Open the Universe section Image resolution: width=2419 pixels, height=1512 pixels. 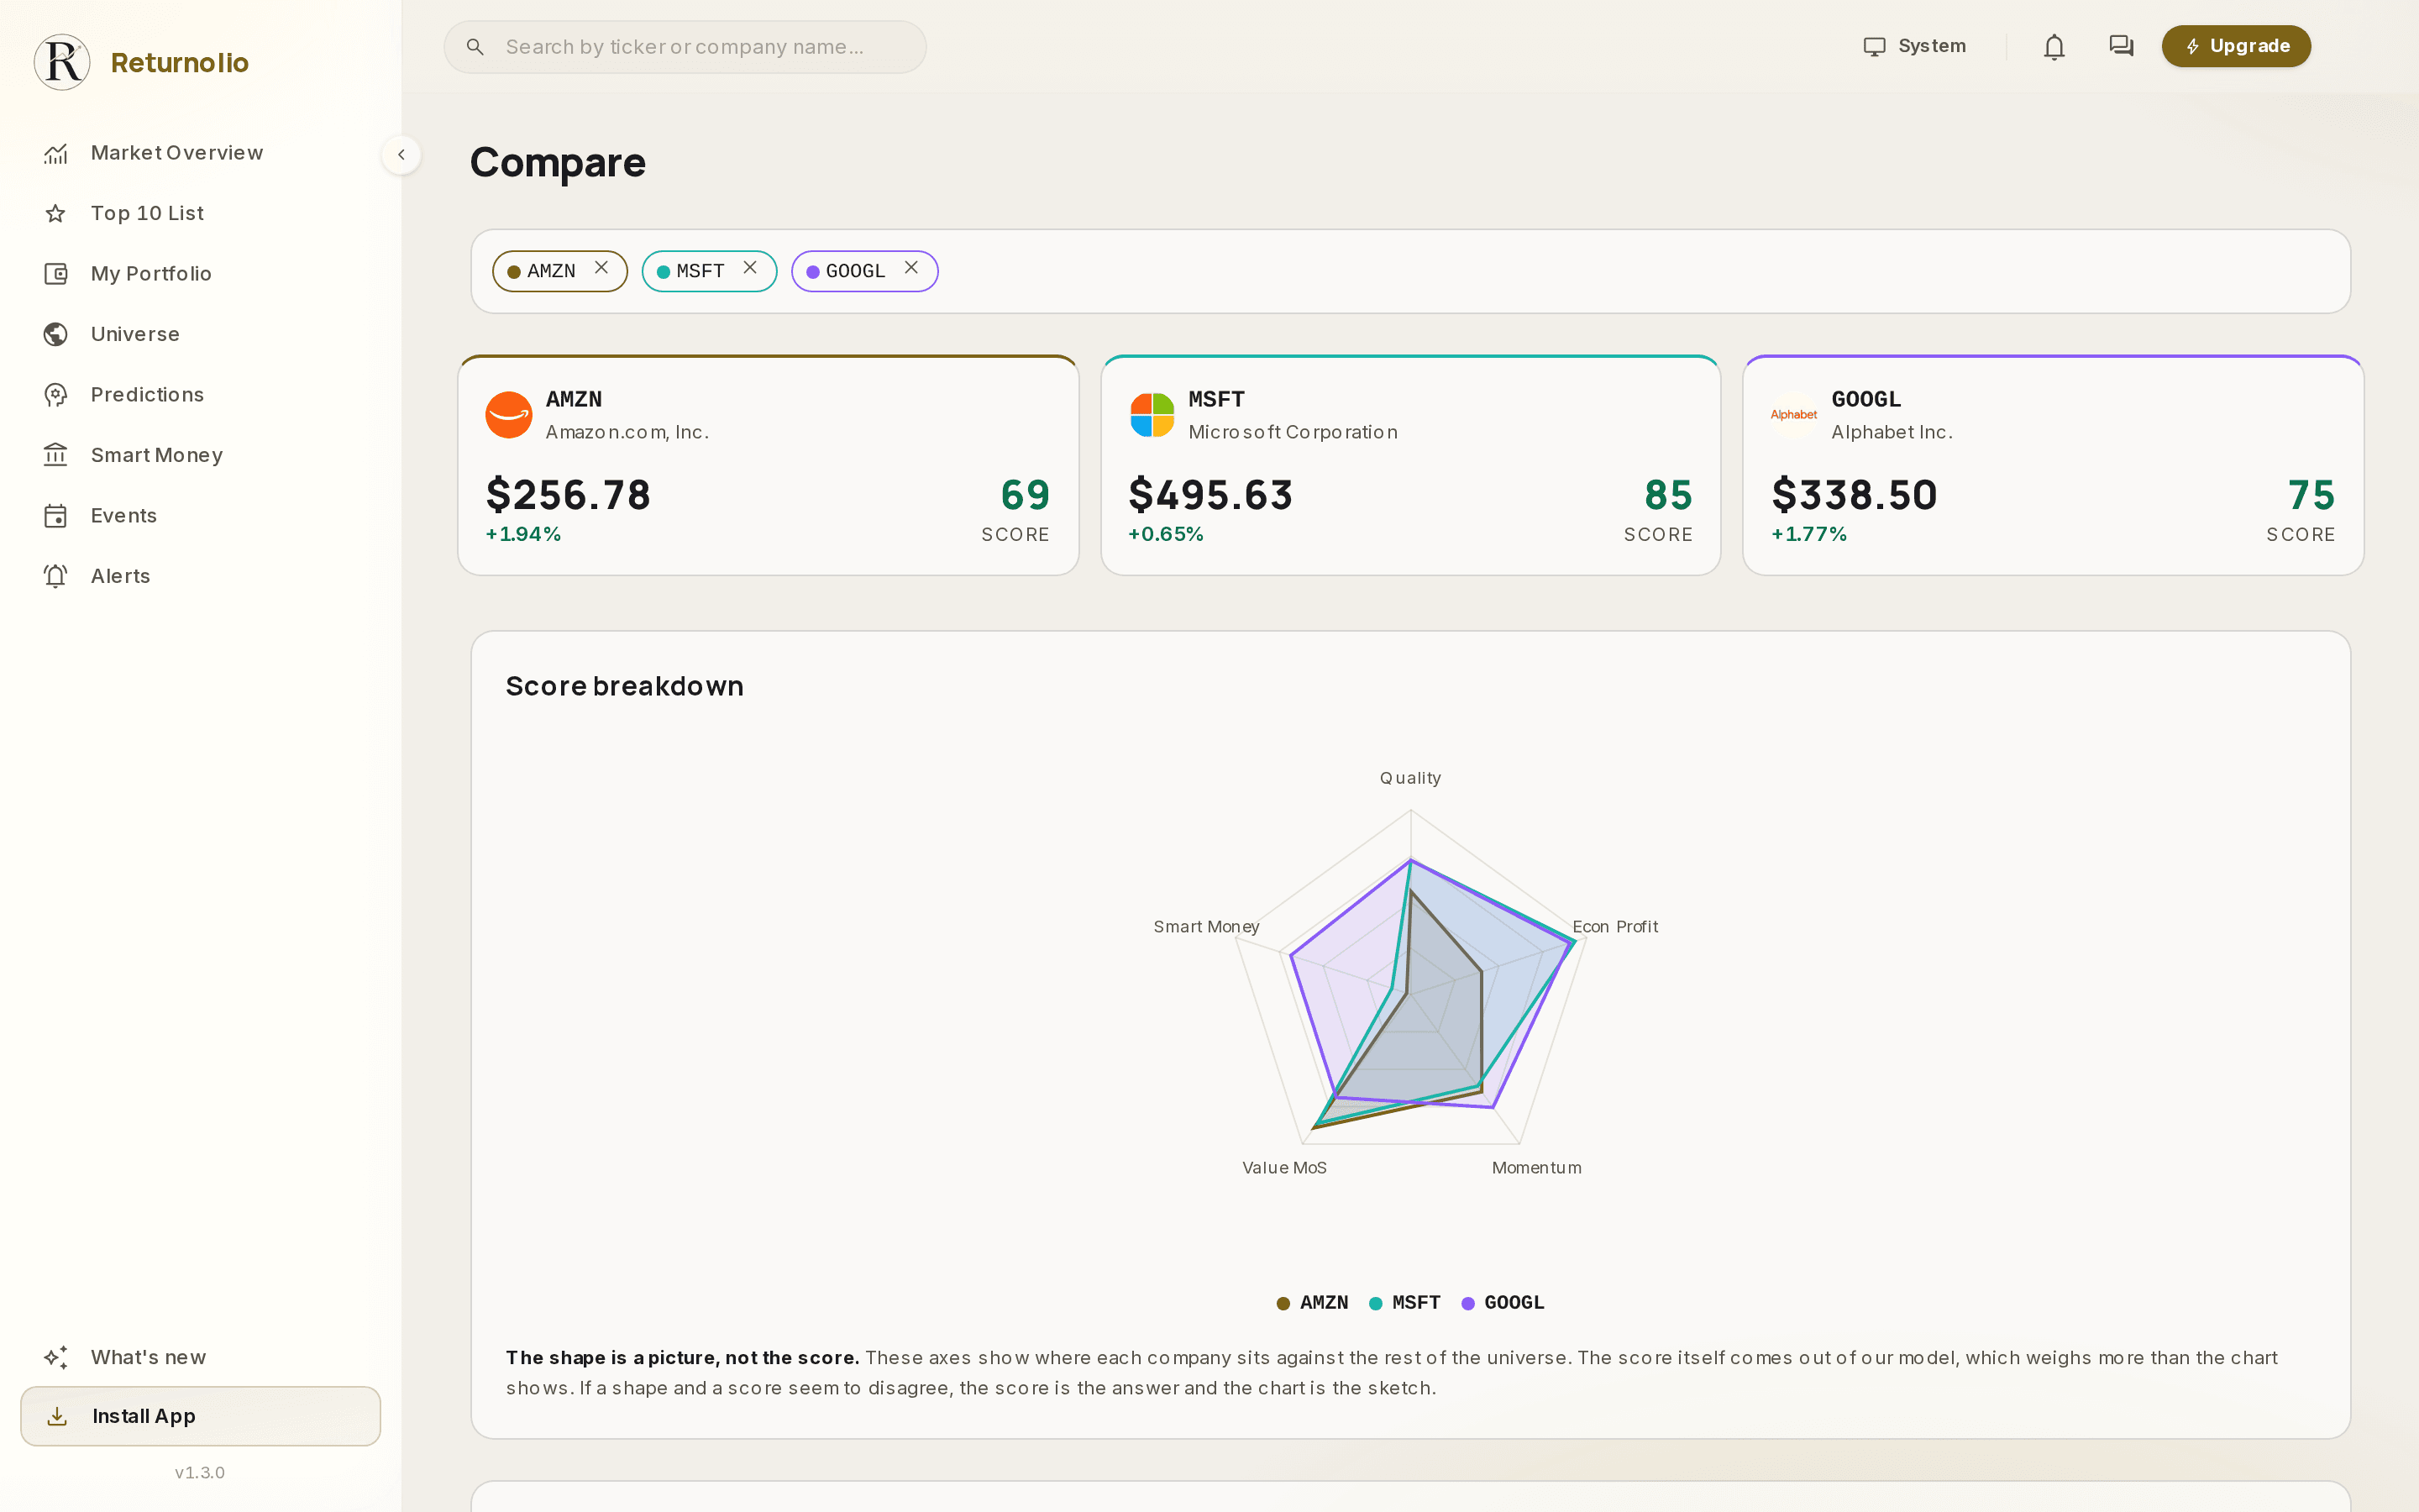click(200, 334)
